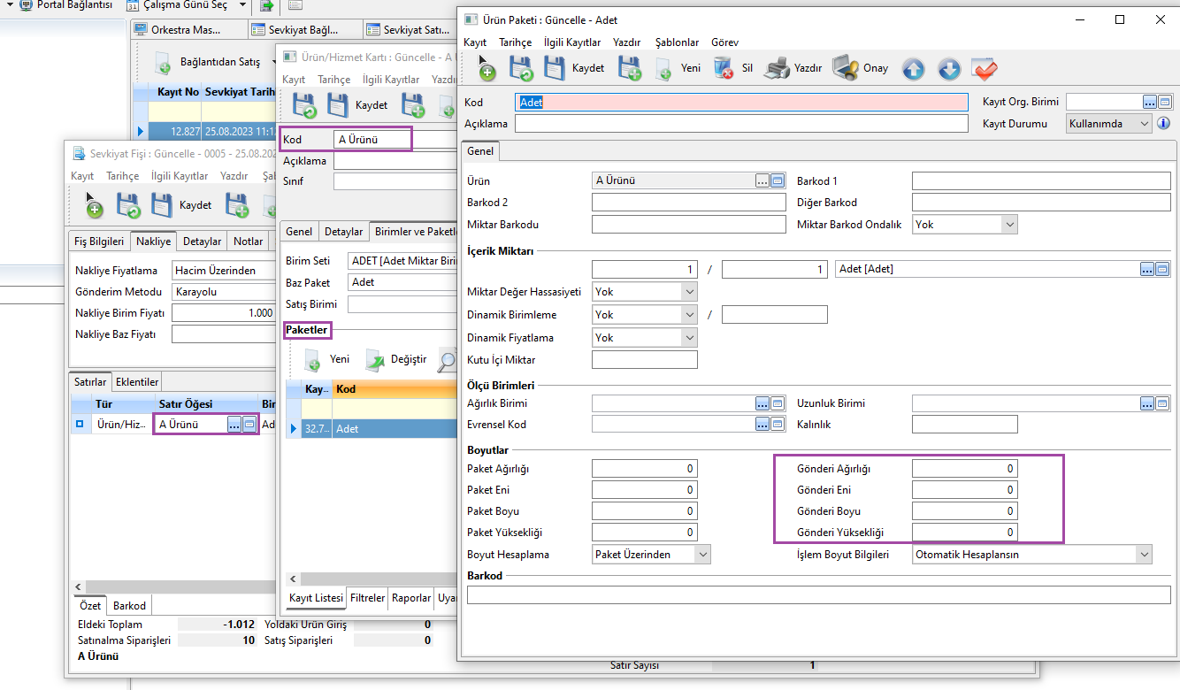Image resolution: width=1180 pixels, height=690 pixels.
Task: Open Şablonlar menu in Ürün Paketi window
Action: [677, 42]
